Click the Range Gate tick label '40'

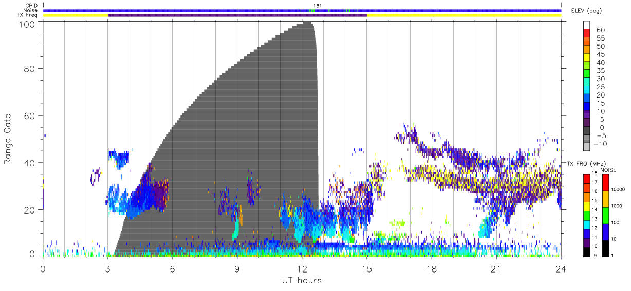coord(29,163)
